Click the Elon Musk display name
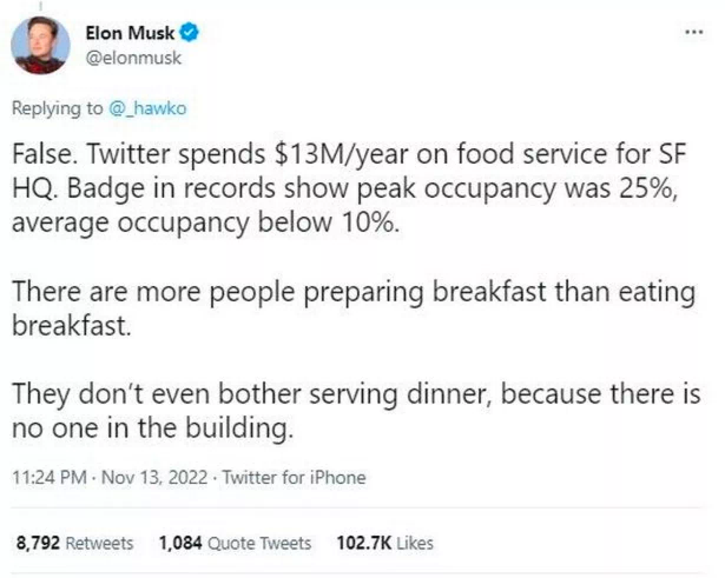The width and height of the screenshot is (725, 578). (x=130, y=32)
